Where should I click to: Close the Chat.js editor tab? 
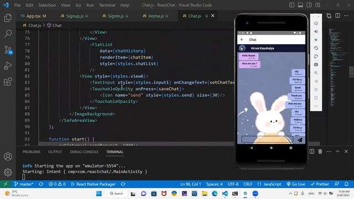pos(212,15)
